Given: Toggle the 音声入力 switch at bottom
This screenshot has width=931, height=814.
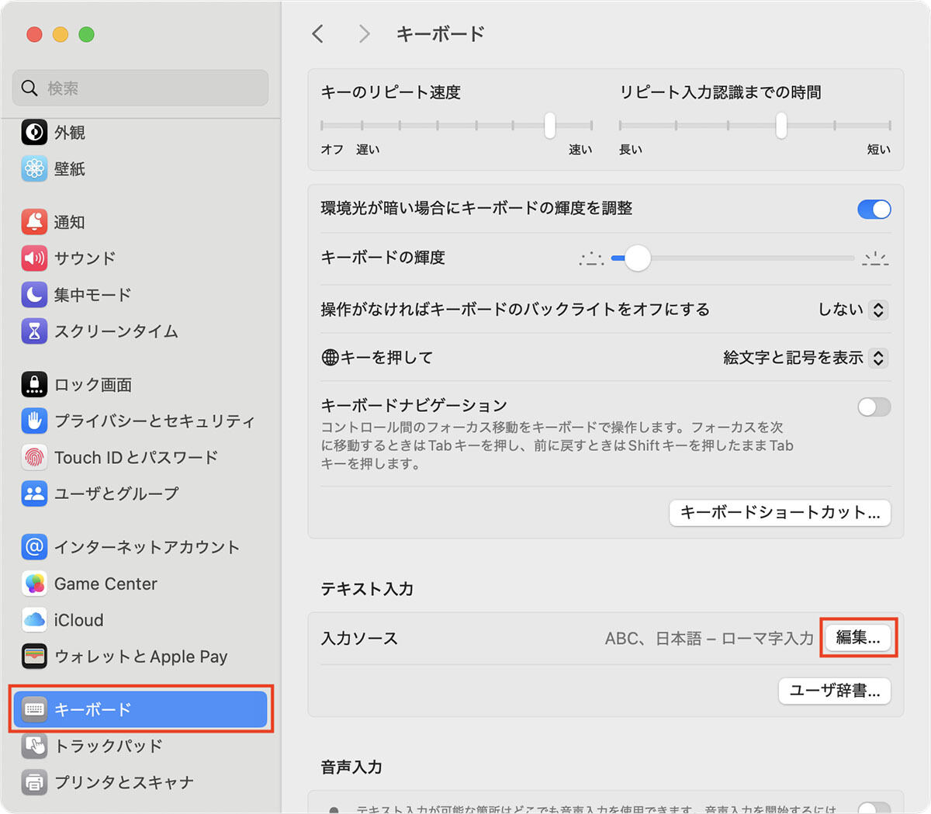Looking at the screenshot, I should [874, 807].
